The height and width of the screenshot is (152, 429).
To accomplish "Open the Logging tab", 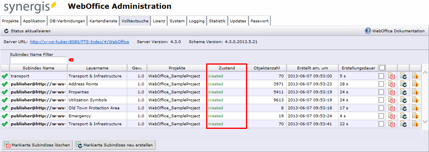I will click(x=197, y=21).
